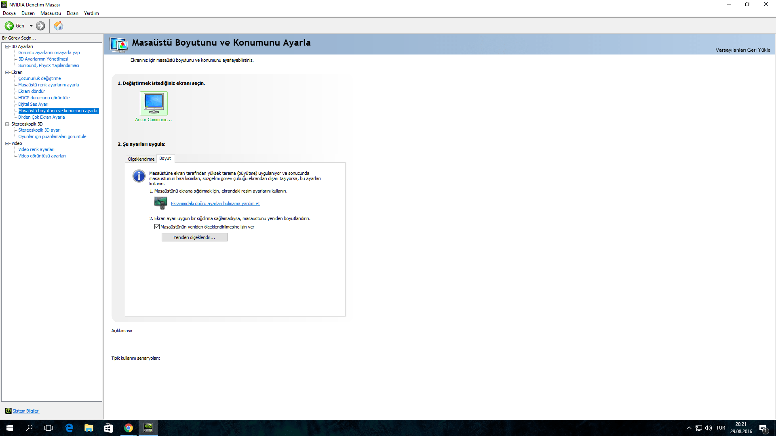Click the display remote help icon
This screenshot has width=776, height=436.
pos(160,203)
